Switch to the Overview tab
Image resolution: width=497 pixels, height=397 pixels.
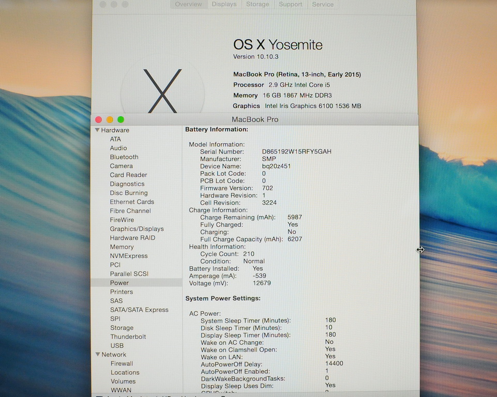(x=188, y=4)
